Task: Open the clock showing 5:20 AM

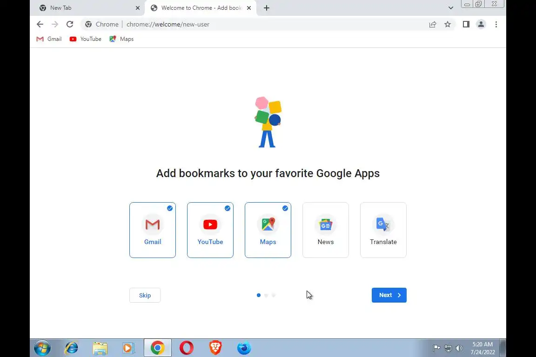Action: (482, 348)
